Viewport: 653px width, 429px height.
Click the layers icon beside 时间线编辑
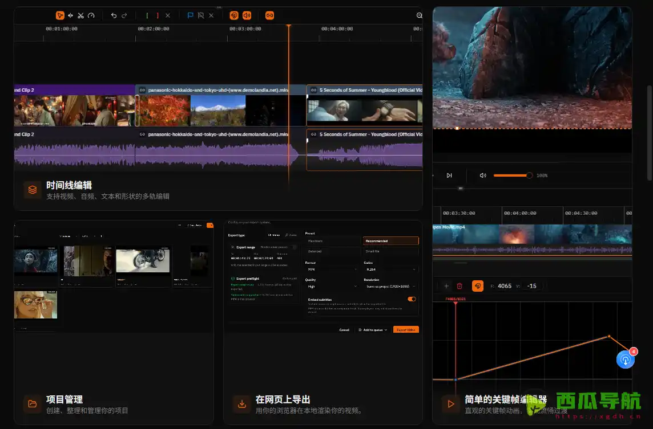click(33, 190)
